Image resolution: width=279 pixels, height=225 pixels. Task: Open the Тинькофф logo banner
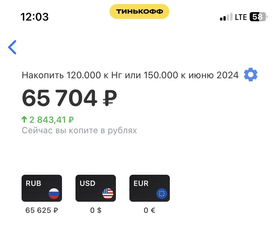(139, 11)
